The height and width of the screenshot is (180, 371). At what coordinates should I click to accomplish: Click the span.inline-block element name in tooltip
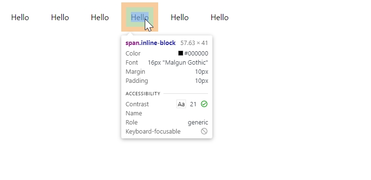tap(151, 43)
